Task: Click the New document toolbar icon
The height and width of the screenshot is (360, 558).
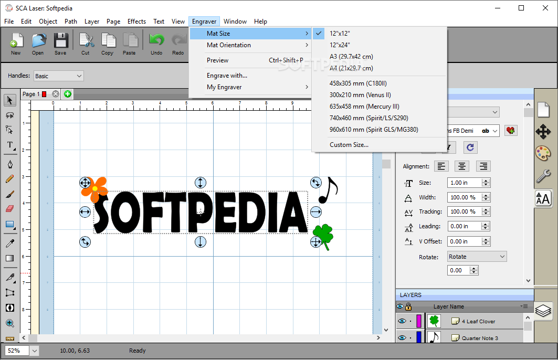Action: click(16, 44)
